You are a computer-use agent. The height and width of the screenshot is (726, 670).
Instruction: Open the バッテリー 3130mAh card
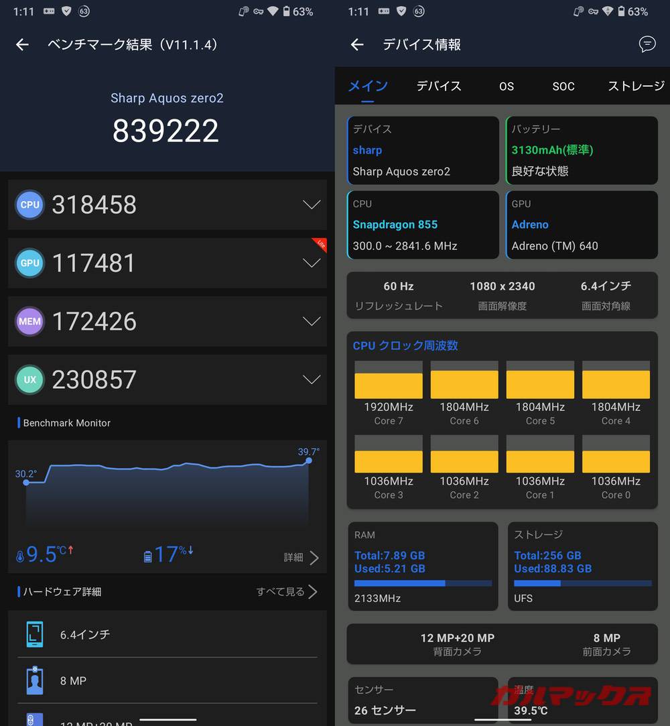click(582, 150)
